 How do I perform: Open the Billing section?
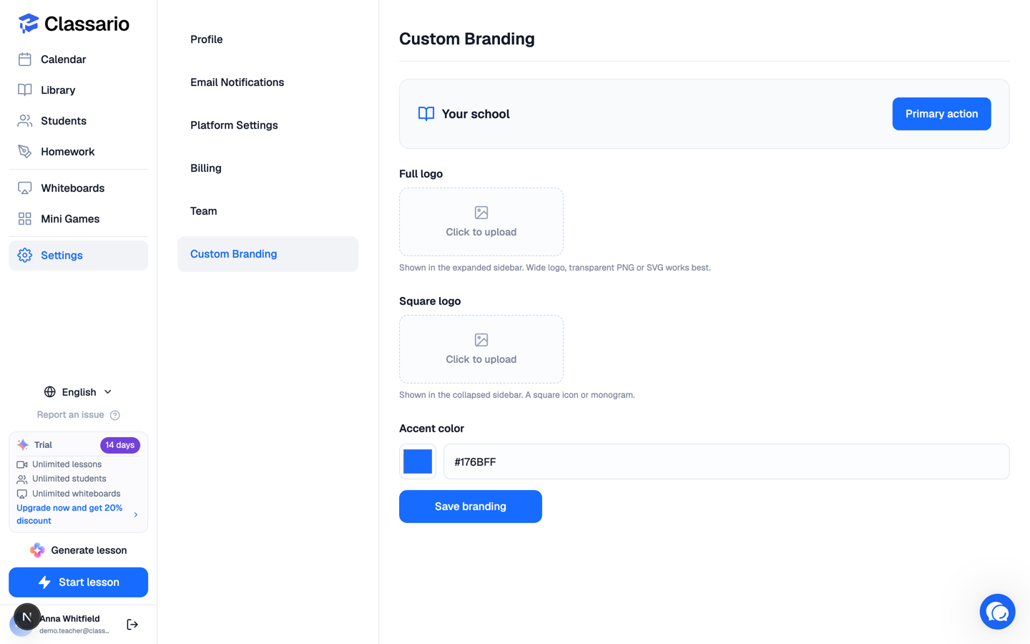[x=268, y=168]
